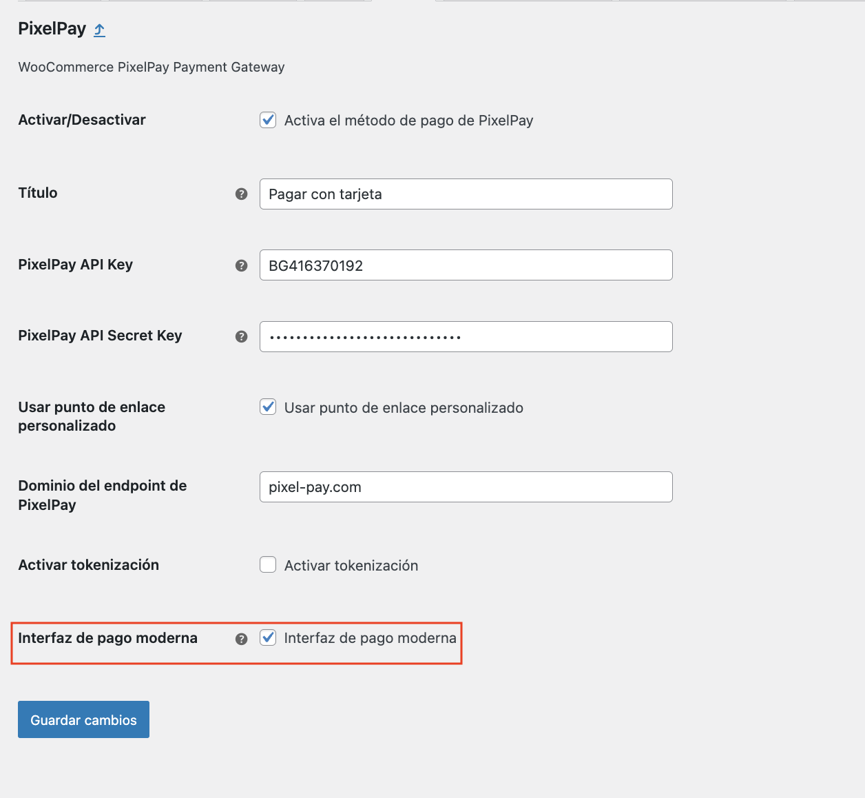Click the return arrow icon beside PixelPay
This screenshot has width=865, height=798.
(x=100, y=30)
